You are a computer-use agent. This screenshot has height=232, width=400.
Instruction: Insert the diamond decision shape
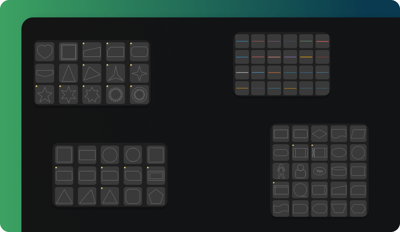pyautogui.click(x=319, y=134)
